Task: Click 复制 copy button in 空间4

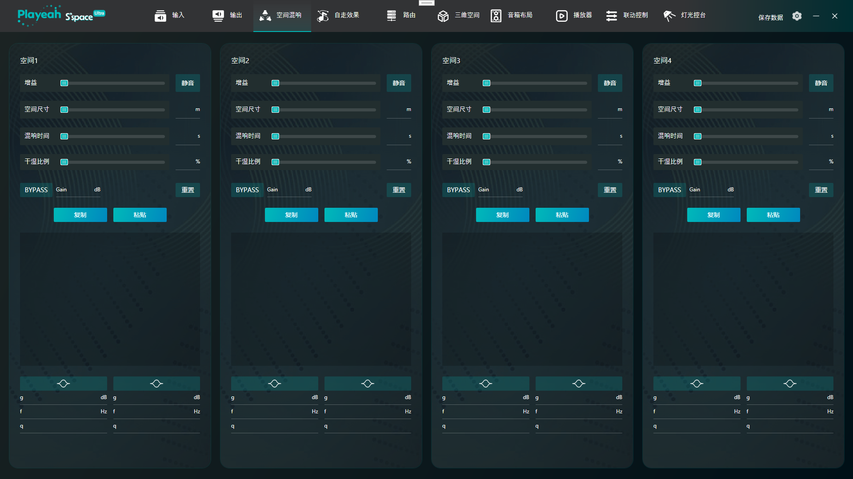Action: click(x=714, y=215)
